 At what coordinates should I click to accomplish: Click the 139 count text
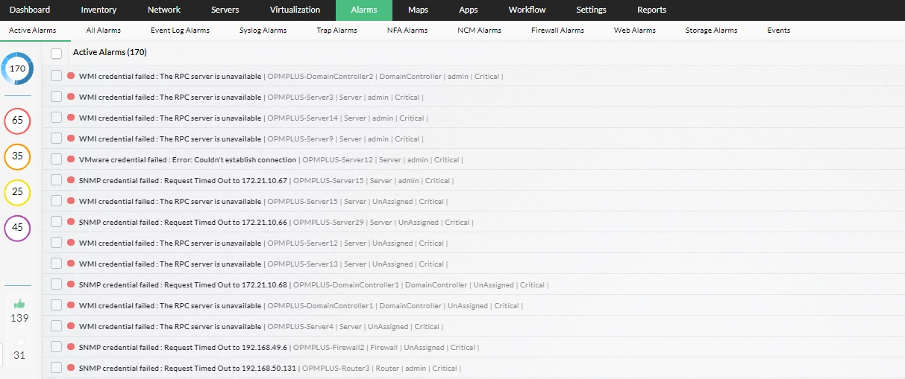click(19, 318)
